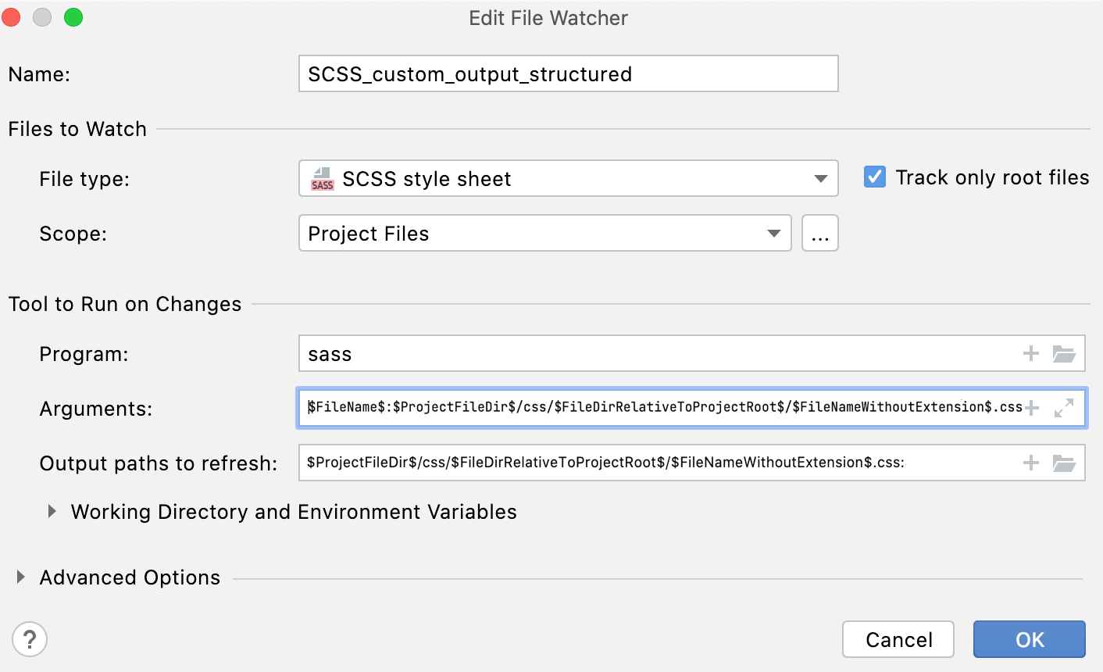The height and width of the screenshot is (672, 1103).
Task: Expand the Arguments field into editor view
Action: [x=1064, y=408]
